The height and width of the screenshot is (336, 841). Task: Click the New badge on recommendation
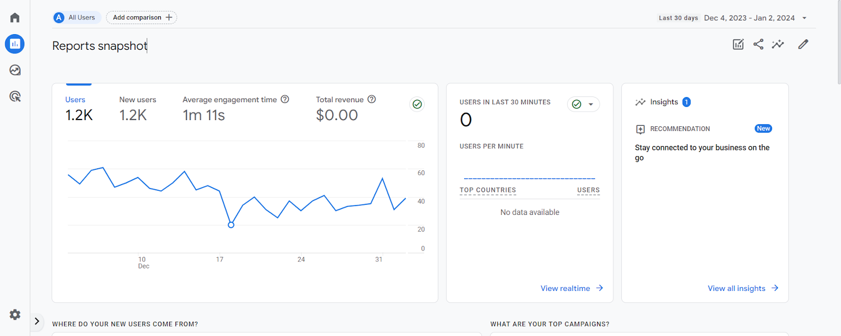tap(763, 128)
